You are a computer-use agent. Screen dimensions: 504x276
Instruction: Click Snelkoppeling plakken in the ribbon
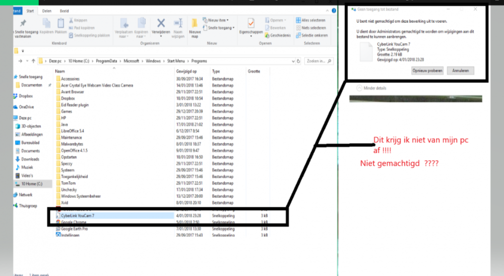pos(89,35)
